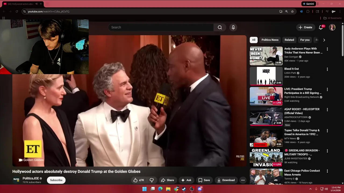Image resolution: width=344 pixels, height=193 pixels.
Task: Close the Hollywood actors browser tab
Action: (41, 4)
